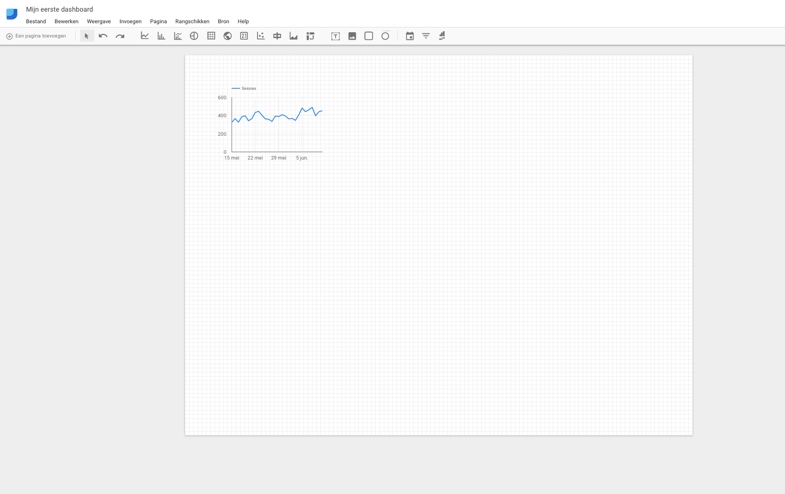Click the 5 jun. axis label
This screenshot has height=494, width=785.
[302, 158]
